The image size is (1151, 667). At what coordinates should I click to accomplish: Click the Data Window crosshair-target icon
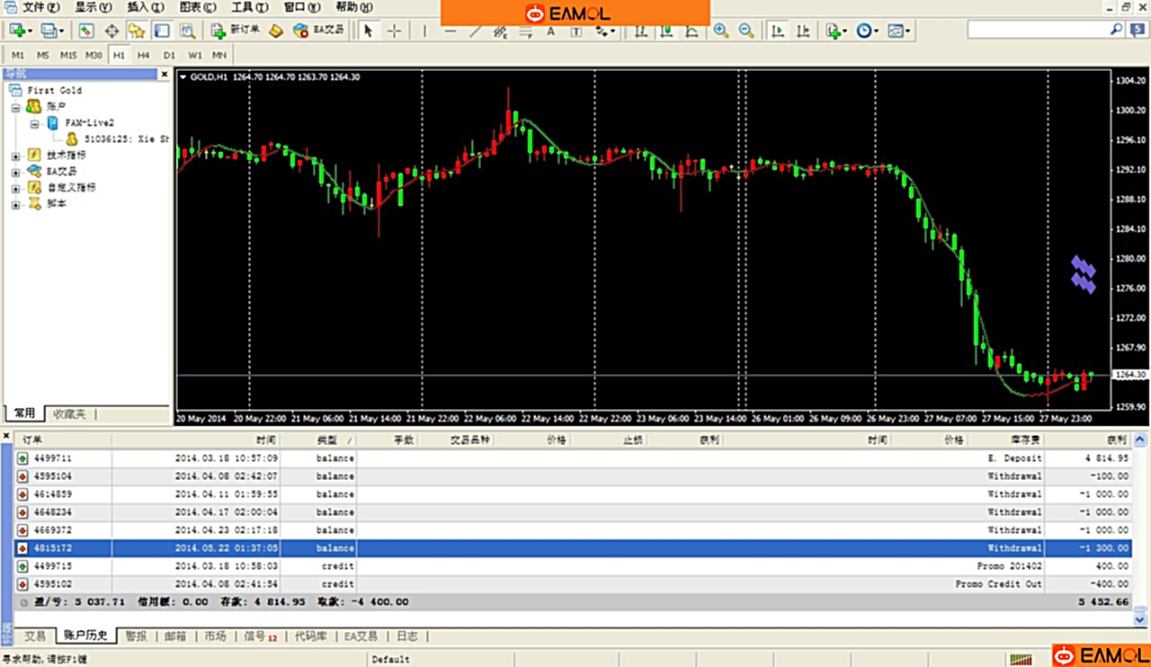pyautogui.click(x=112, y=31)
